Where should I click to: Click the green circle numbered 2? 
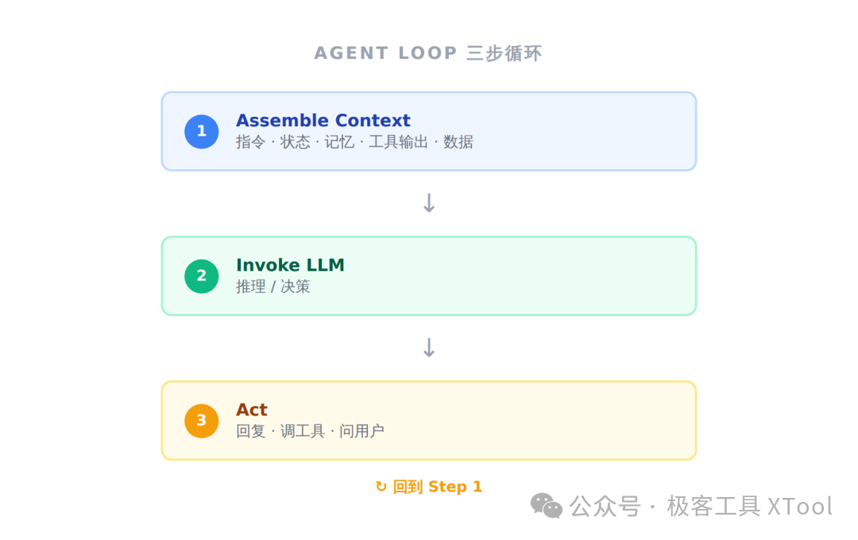pyautogui.click(x=201, y=276)
